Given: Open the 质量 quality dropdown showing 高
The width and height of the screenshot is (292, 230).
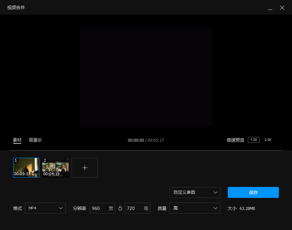Looking at the screenshot, I should pyautogui.click(x=195, y=208).
